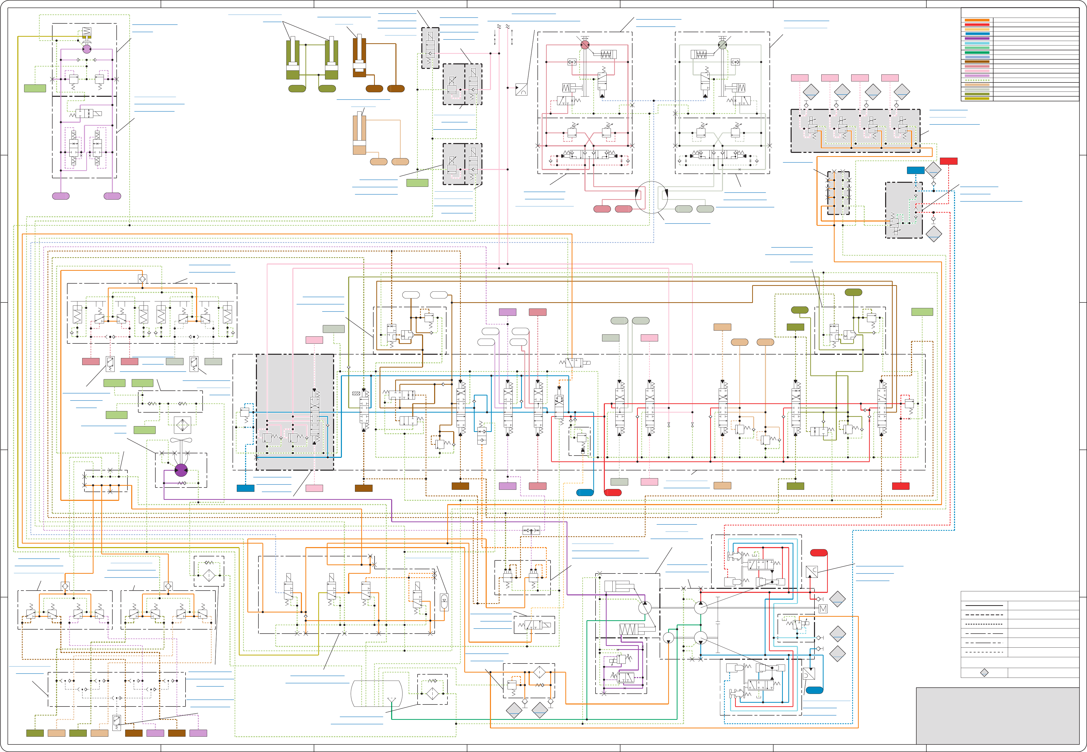This screenshot has width=1087, height=752.
Task: Click the pressure sensor square beside the pink vertical lines
Action: (x=522, y=90)
